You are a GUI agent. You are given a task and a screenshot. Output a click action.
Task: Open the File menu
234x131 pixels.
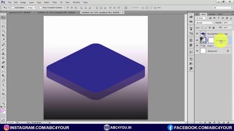click(10, 3)
